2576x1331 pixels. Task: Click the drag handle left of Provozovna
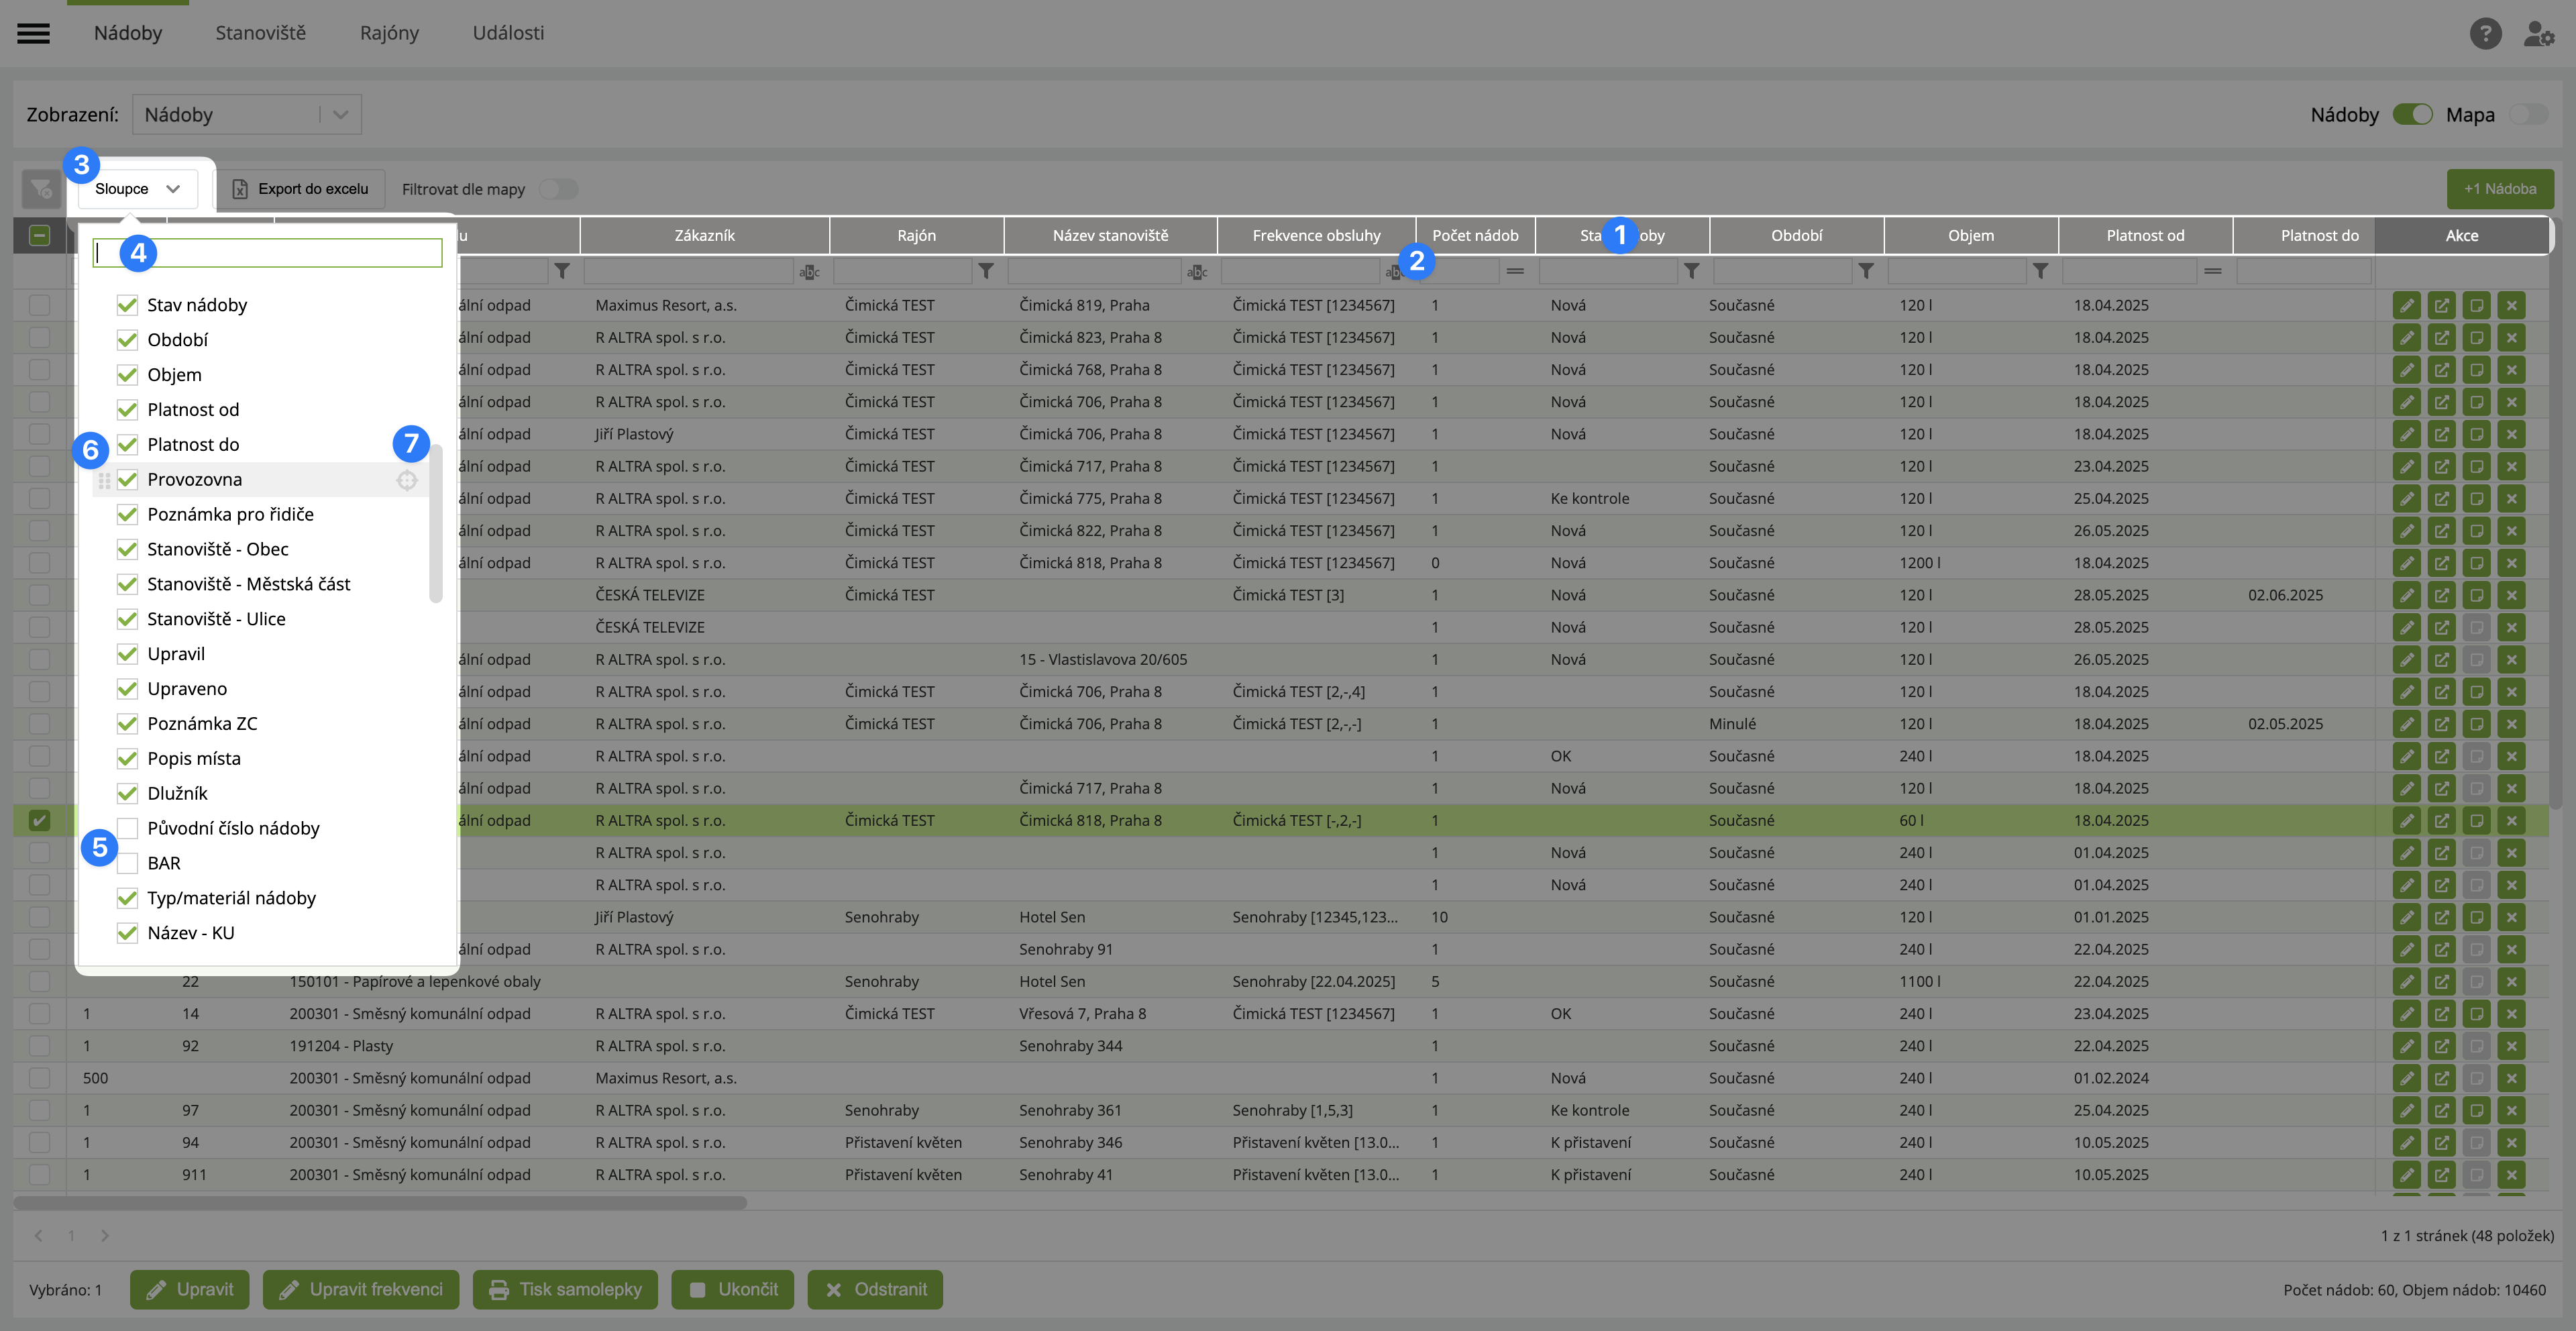(104, 480)
